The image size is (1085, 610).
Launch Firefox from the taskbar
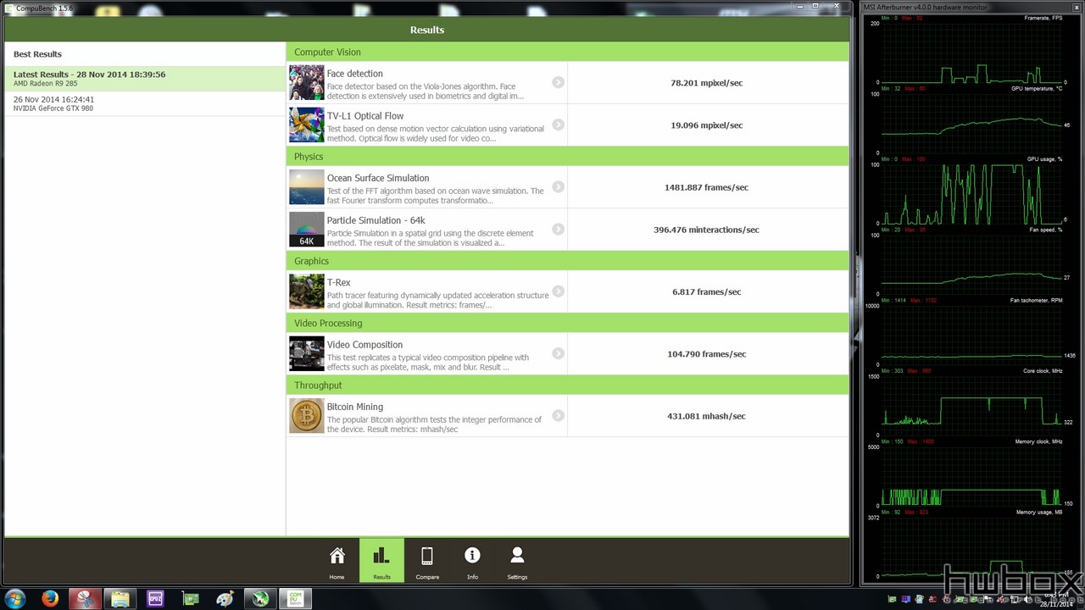pos(50,599)
